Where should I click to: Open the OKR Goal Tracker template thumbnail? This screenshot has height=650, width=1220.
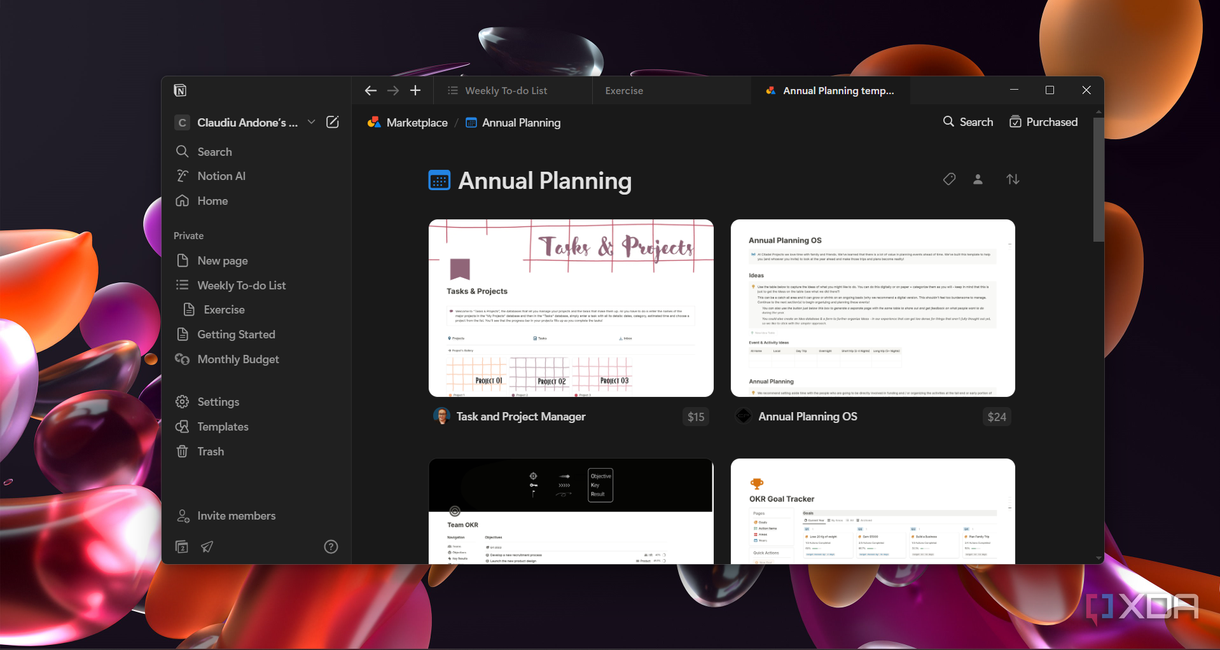[x=873, y=511]
